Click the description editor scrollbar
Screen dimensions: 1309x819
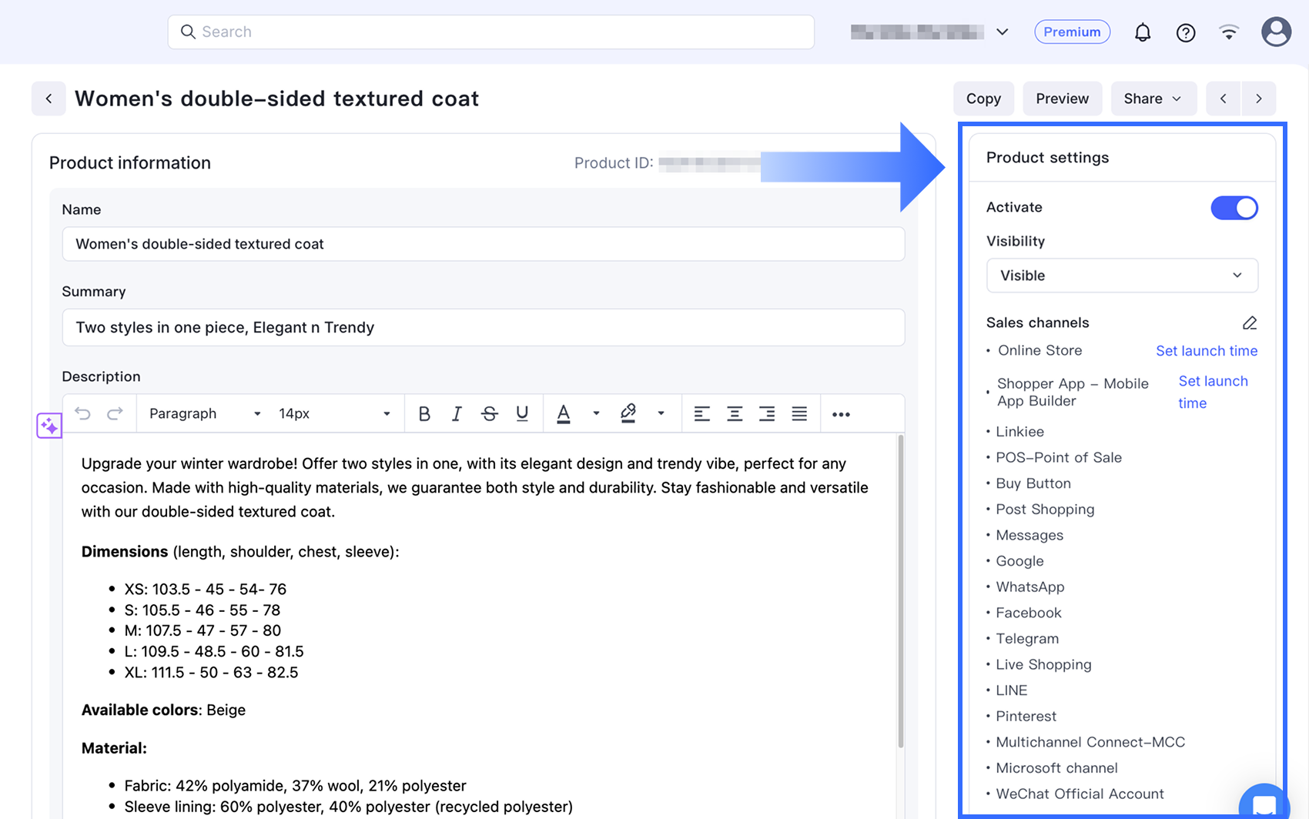(900, 591)
